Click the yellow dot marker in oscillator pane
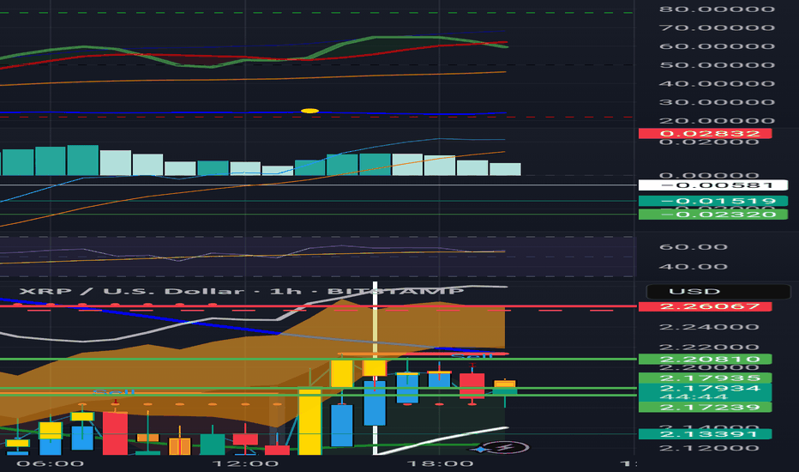This screenshot has height=472, width=799. tap(309, 111)
